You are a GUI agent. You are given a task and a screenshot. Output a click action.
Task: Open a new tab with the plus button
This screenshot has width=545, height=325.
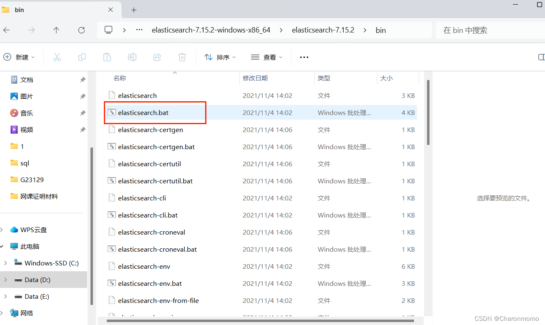[134, 10]
